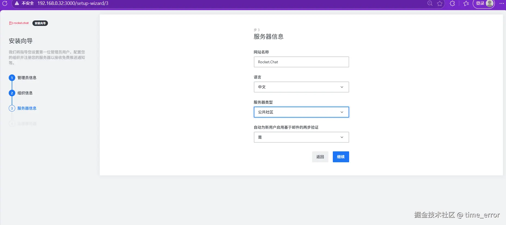Click the browser refresh icon
Screen dimensions: 506x225
pyautogui.click(x=5, y=4)
